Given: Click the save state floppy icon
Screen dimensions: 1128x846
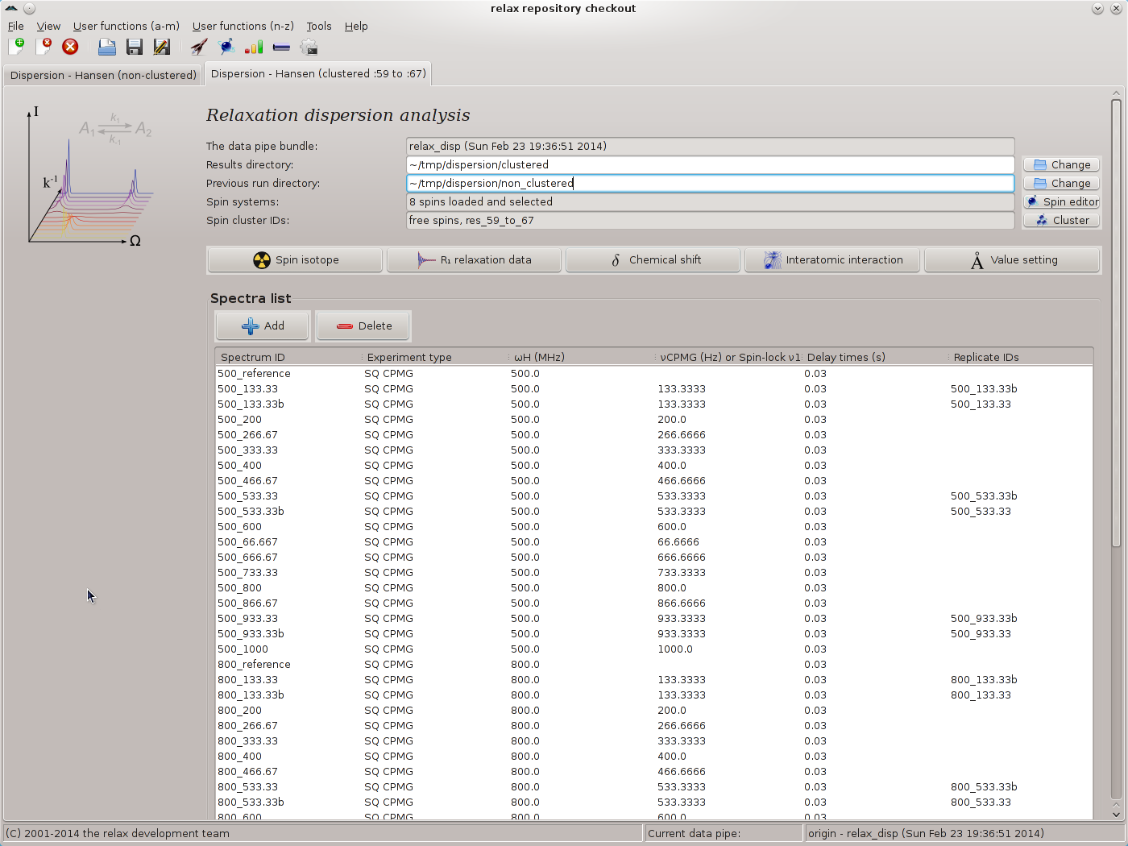Looking at the screenshot, I should pyautogui.click(x=134, y=47).
